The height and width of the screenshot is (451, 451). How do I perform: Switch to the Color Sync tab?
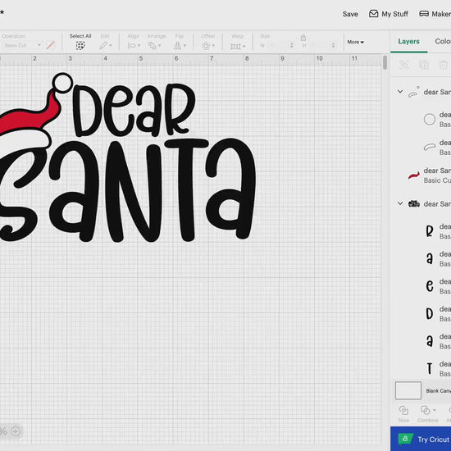pos(443,42)
